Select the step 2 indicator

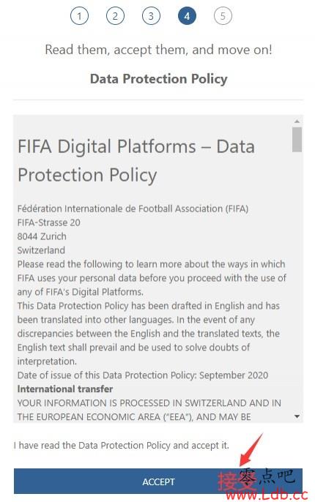[x=115, y=15]
